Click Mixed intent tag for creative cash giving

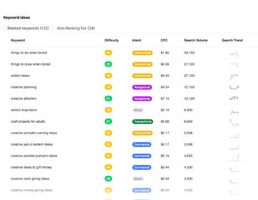[138, 179]
